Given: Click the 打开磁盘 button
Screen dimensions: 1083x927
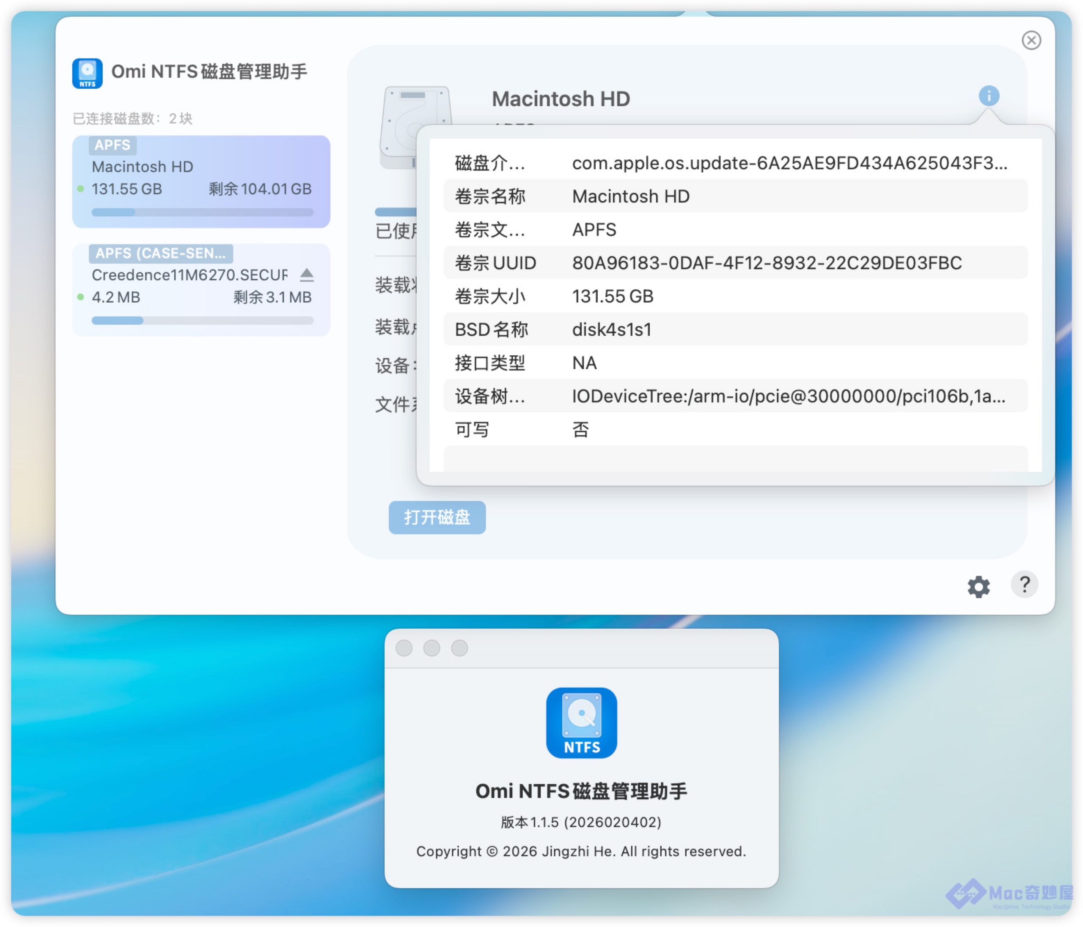Looking at the screenshot, I should [437, 517].
